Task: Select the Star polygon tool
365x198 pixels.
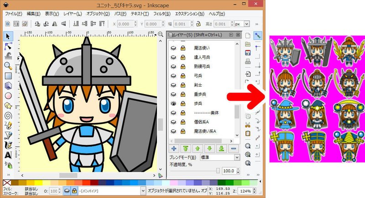Action: 8,106
